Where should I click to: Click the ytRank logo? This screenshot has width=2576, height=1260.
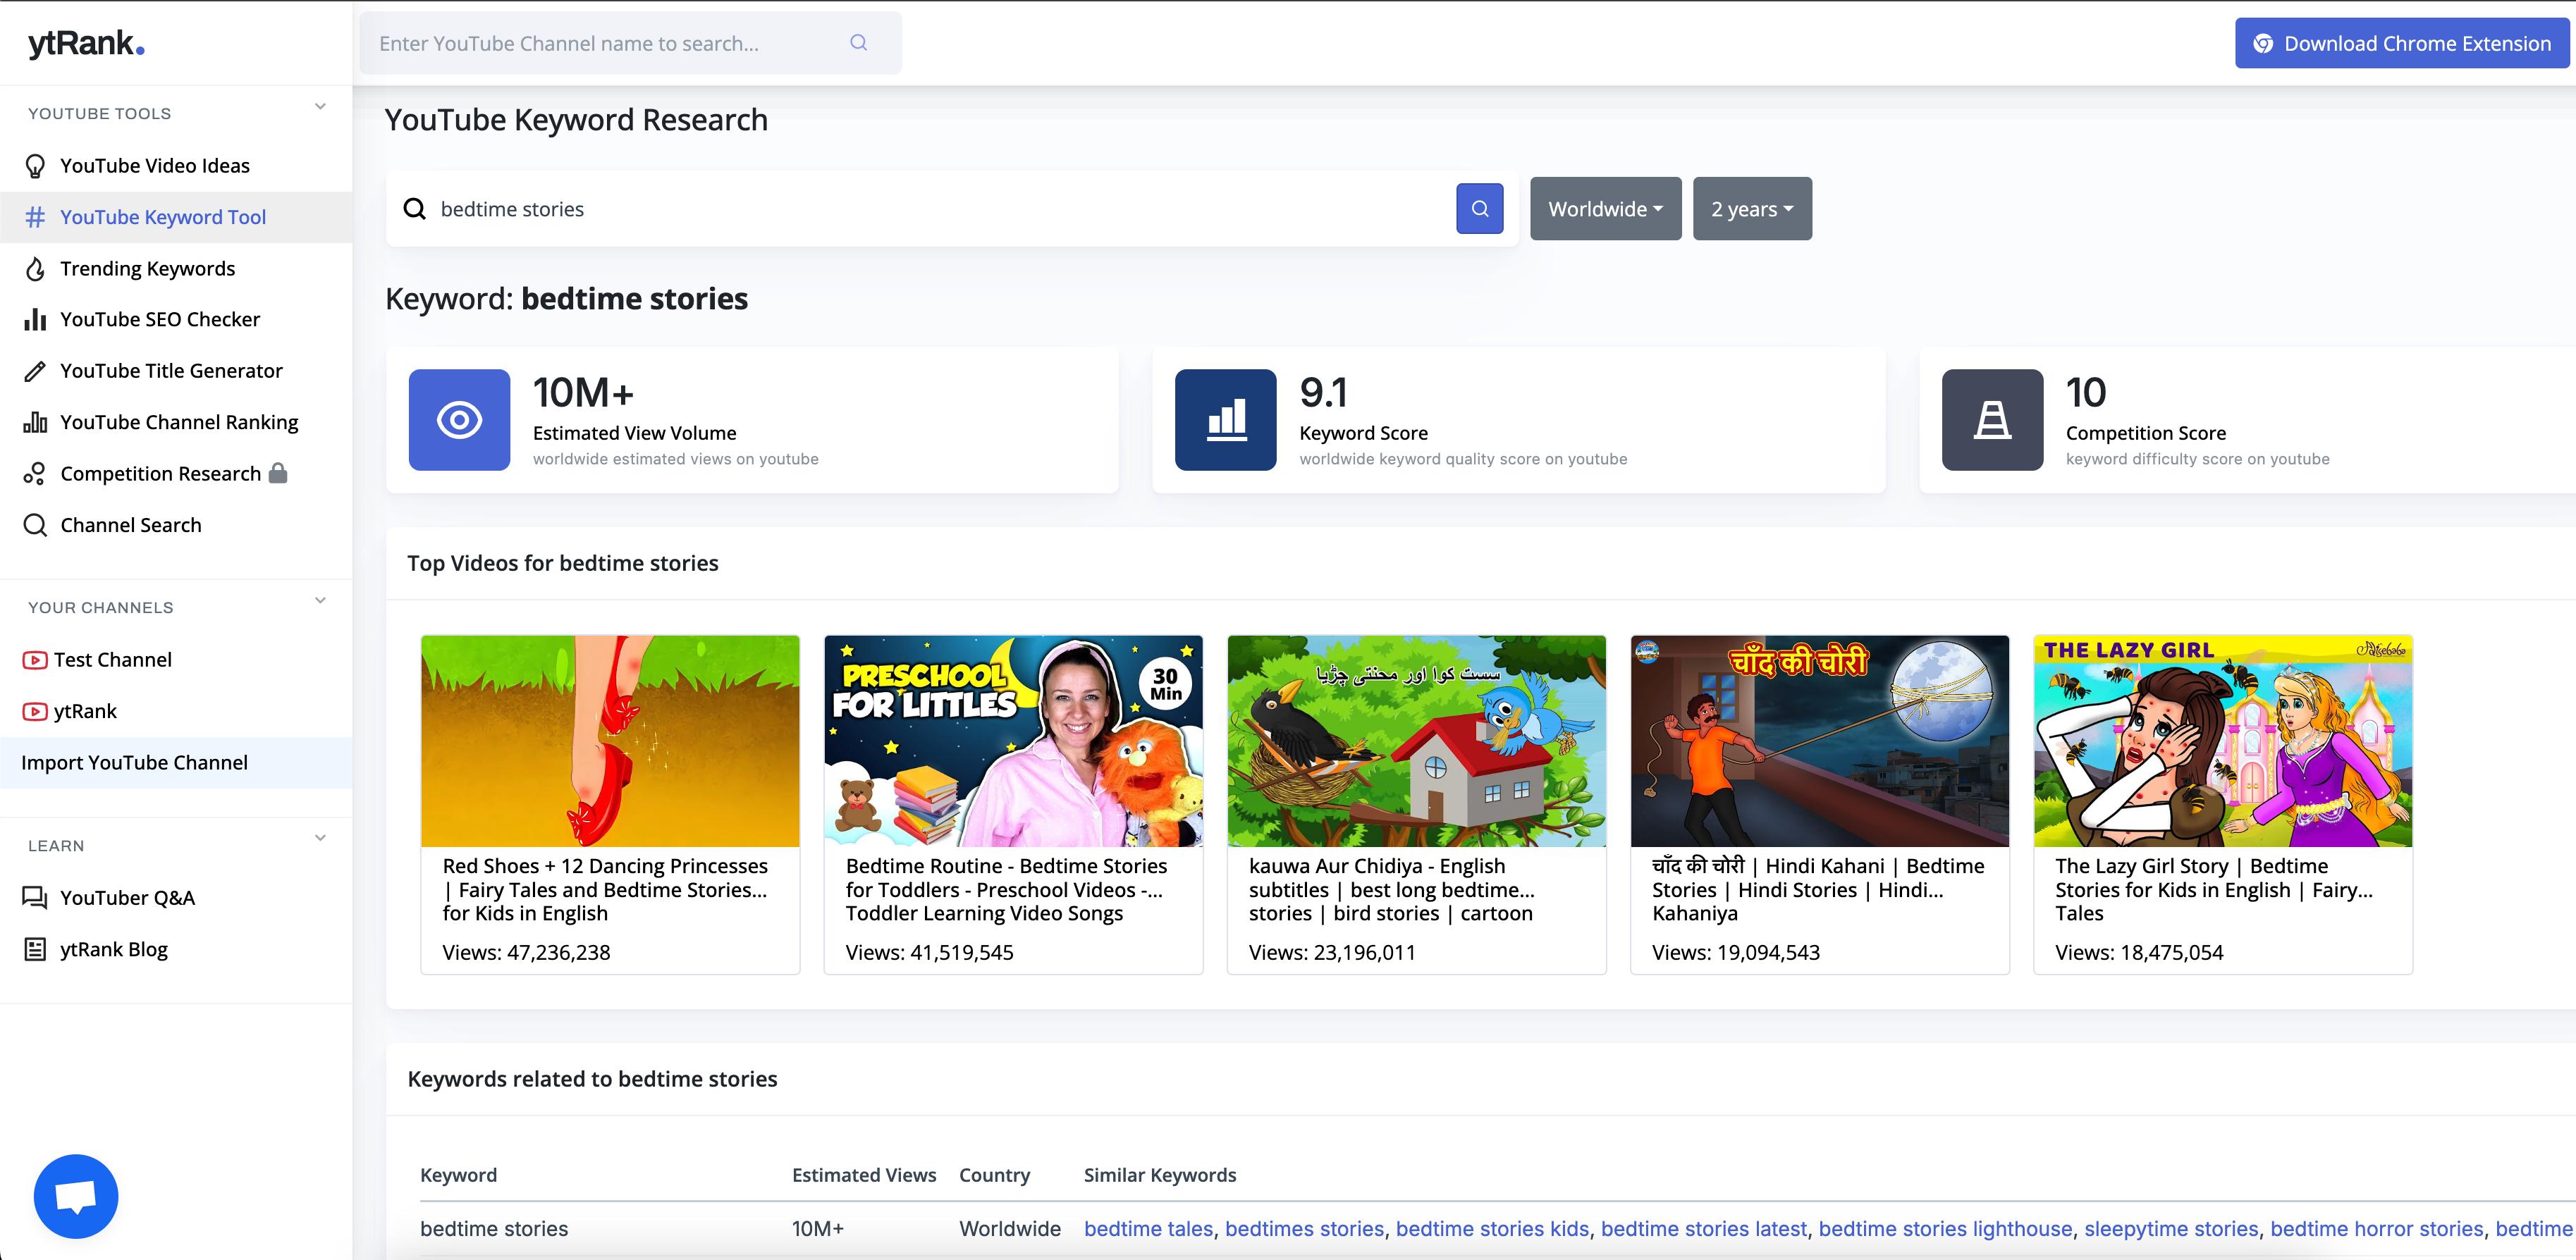[86, 43]
